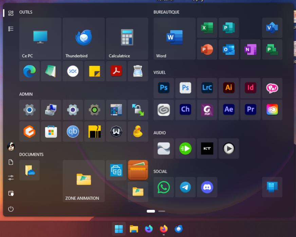Open Telegram from the Social group

[x=185, y=187]
